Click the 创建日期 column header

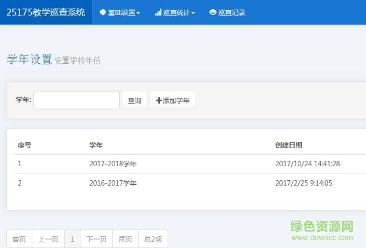tap(289, 145)
